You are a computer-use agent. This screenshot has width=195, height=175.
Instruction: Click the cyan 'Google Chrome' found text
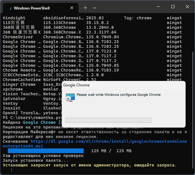click(x=39, y=122)
